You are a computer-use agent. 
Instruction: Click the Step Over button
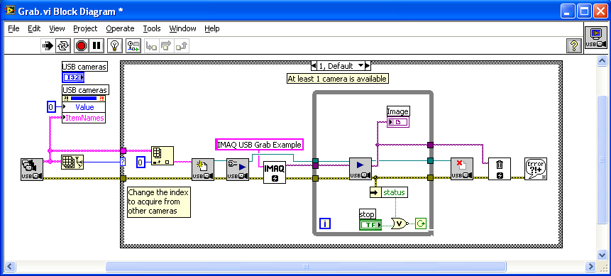[x=166, y=46]
